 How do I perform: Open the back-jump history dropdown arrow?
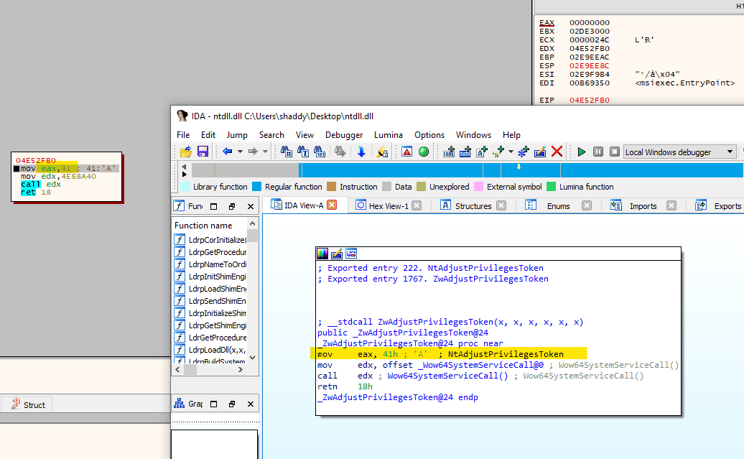pos(240,152)
